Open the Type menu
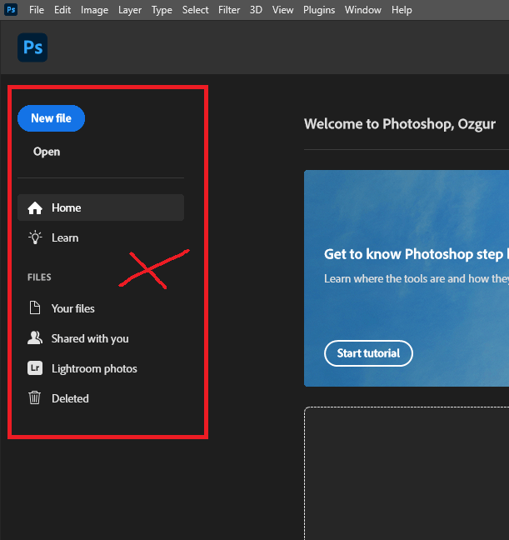Image resolution: width=509 pixels, height=540 pixels. click(162, 10)
